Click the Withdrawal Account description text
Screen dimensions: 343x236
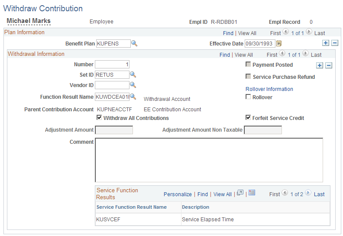(167, 99)
